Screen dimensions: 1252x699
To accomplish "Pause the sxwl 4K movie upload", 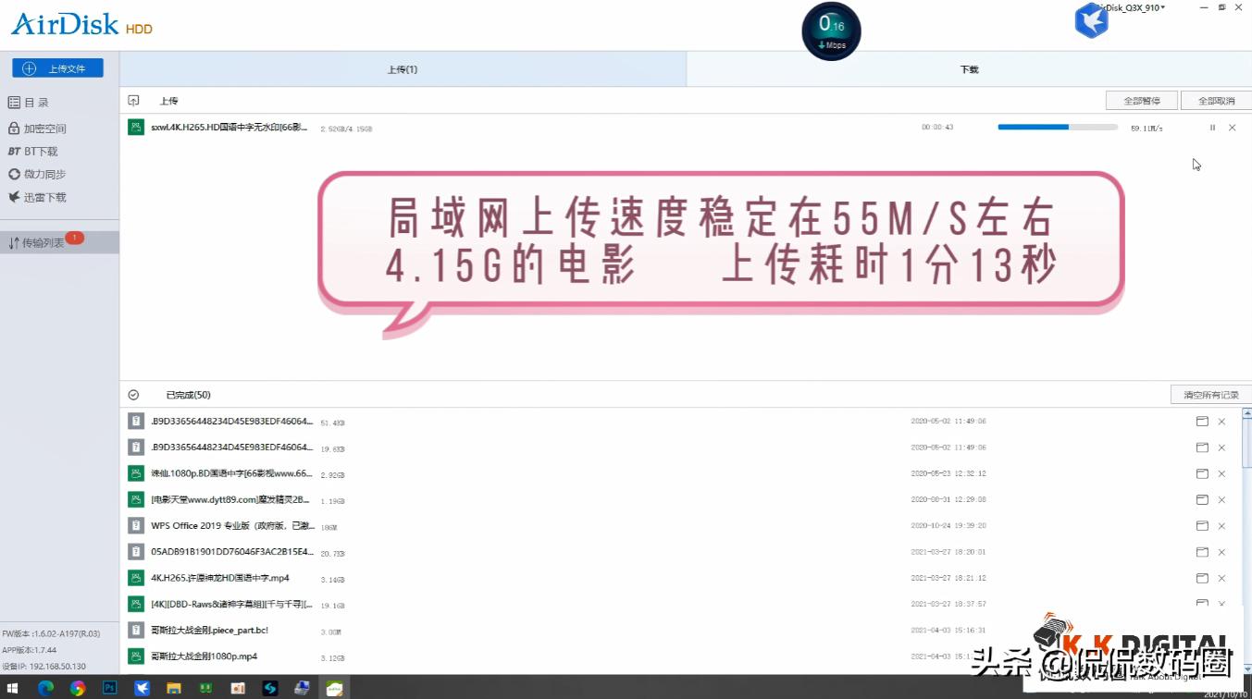I will (x=1212, y=128).
